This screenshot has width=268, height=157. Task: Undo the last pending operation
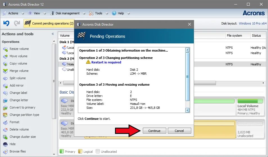[x=6, y=23]
